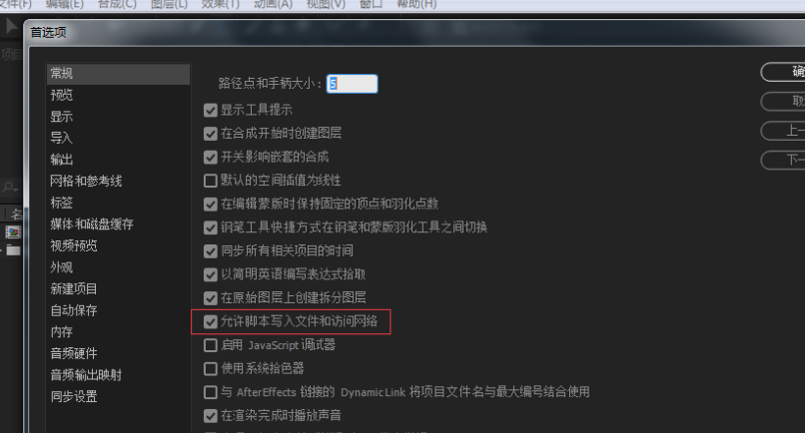The image size is (805, 433).
Task: Select the arrow selection tool icon
Action: (x=11, y=25)
